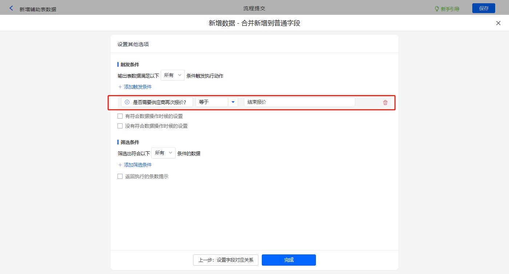Image resolution: width=509 pixels, height=274 pixels.
Task: Expand the 所有 dropdown under 筛选条件
Action: coord(163,153)
